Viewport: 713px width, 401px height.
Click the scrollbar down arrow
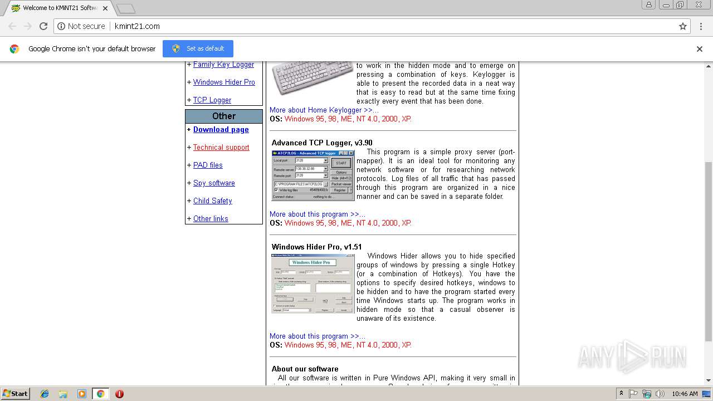click(709, 380)
